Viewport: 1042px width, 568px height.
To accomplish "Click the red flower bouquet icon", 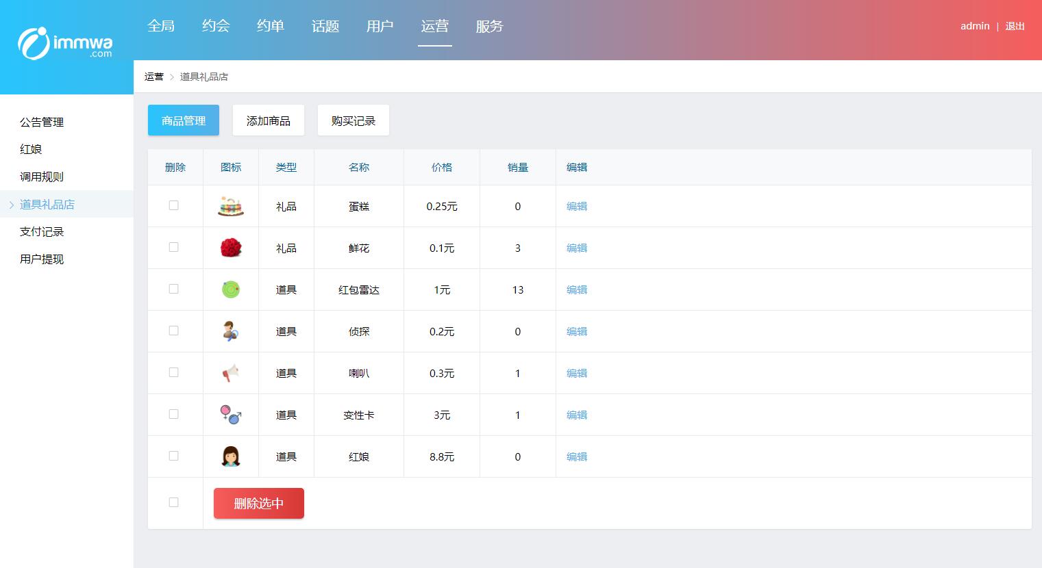I will [x=231, y=248].
